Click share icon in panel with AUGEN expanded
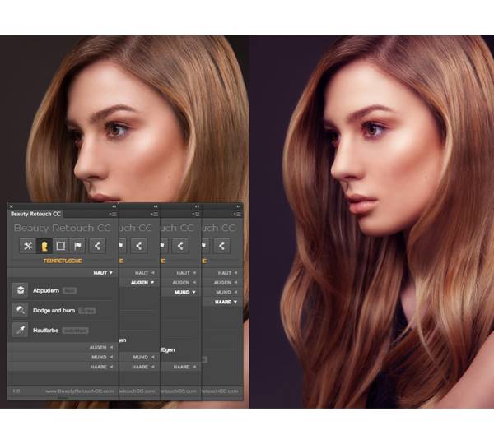 [x=139, y=246]
